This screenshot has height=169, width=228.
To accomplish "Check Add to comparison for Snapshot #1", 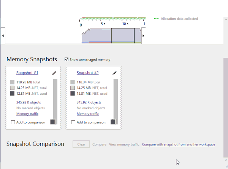I will (x=13, y=122).
